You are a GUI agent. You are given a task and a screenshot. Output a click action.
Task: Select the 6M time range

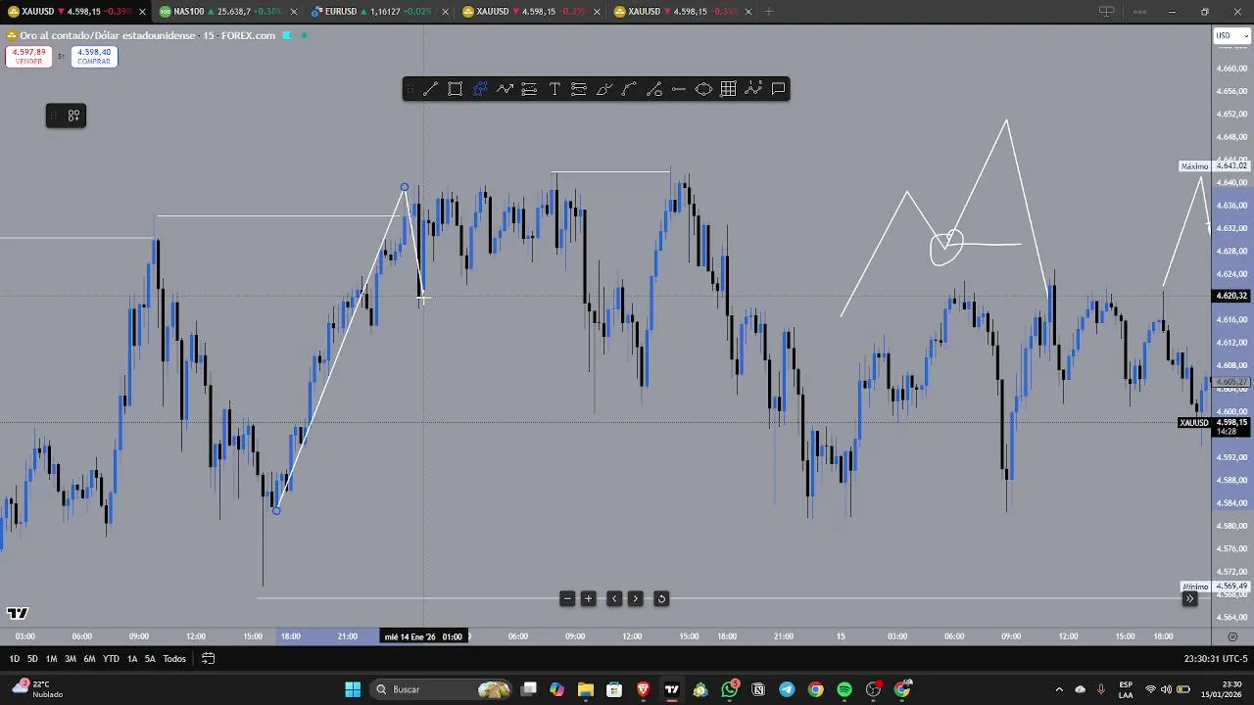[x=89, y=659]
